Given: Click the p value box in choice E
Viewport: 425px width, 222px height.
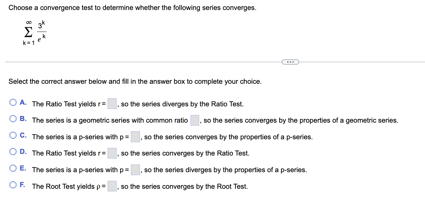Looking at the screenshot, I should click(135, 169).
